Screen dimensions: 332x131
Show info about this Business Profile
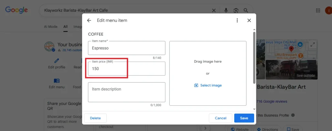(293, 115)
